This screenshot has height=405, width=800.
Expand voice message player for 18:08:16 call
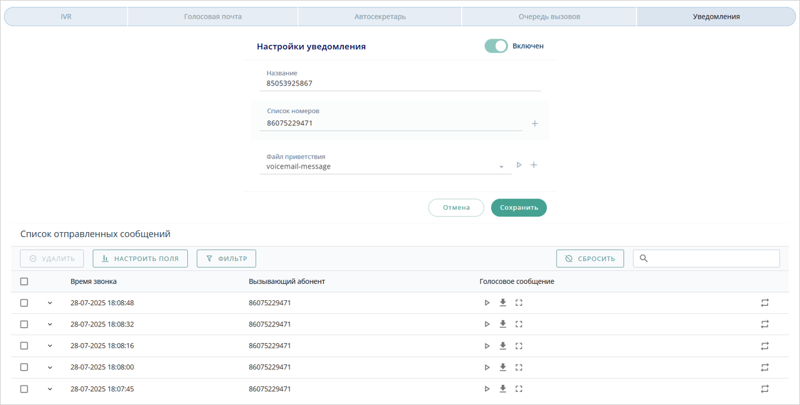(x=519, y=346)
